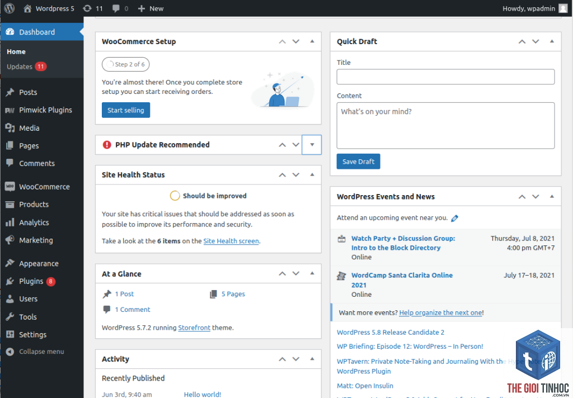Screen dimensions: 573x398
Task: Open the Wordpress 5 site home icon
Action: click(x=27, y=8)
